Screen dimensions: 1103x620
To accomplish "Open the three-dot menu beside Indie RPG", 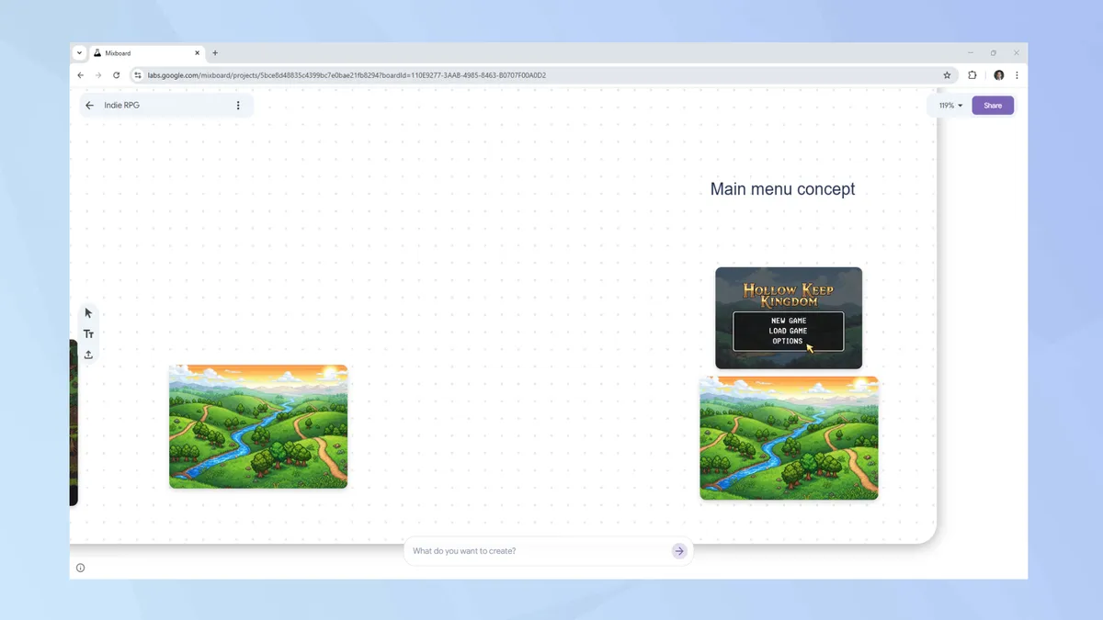I will pyautogui.click(x=238, y=105).
